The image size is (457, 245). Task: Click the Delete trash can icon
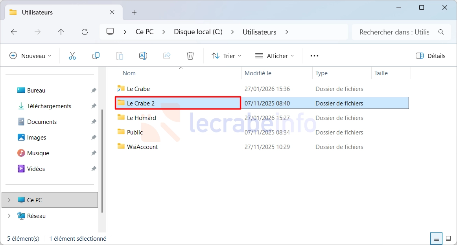(x=190, y=56)
